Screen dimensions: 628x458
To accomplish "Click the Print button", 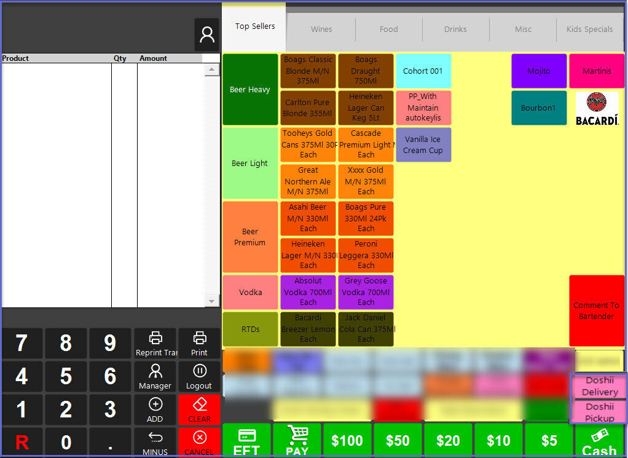I will pos(200,344).
